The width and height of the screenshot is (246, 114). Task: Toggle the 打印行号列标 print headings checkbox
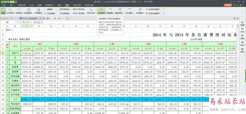(x=71, y=13)
